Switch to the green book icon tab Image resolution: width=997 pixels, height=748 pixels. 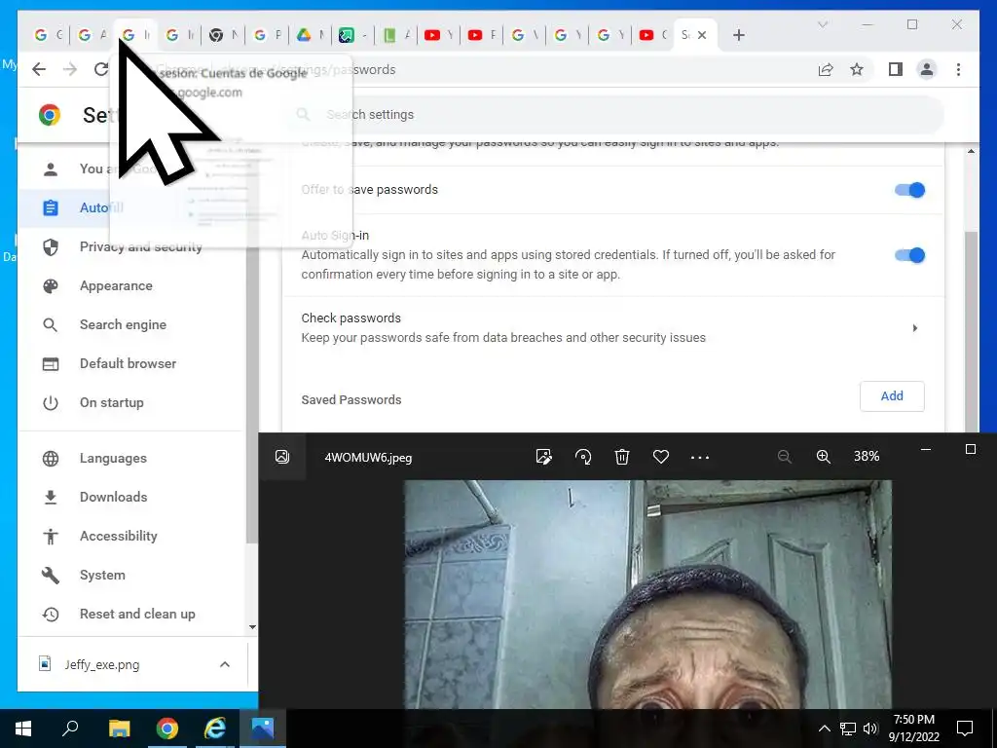(x=397, y=35)
